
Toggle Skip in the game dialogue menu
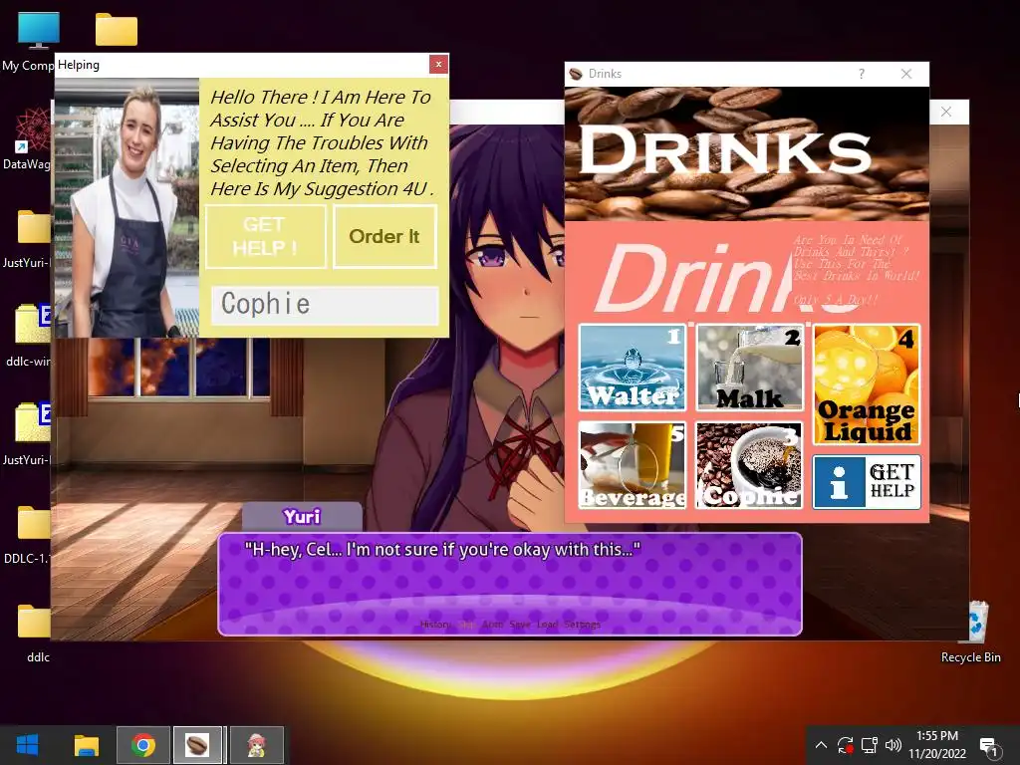click(467, 625)
